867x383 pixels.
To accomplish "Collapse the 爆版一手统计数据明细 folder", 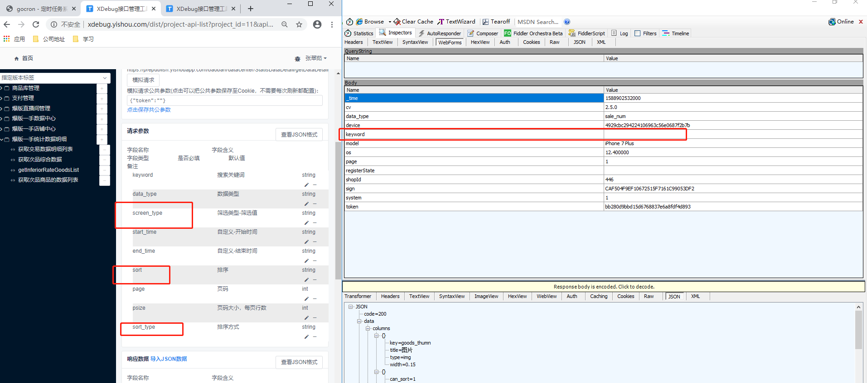I will pos(2,139).
